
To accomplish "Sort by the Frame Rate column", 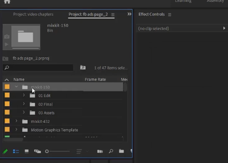I will tap(95, 79).
